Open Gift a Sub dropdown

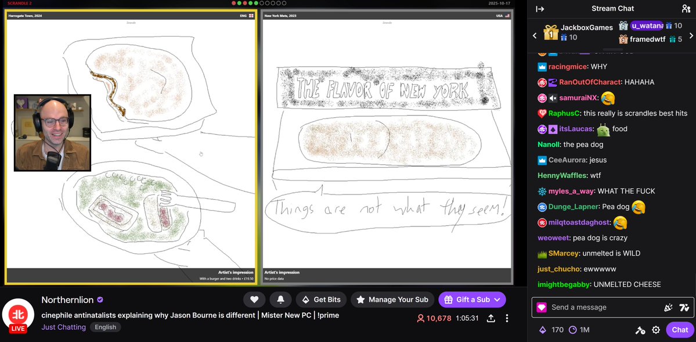(473, 300)
